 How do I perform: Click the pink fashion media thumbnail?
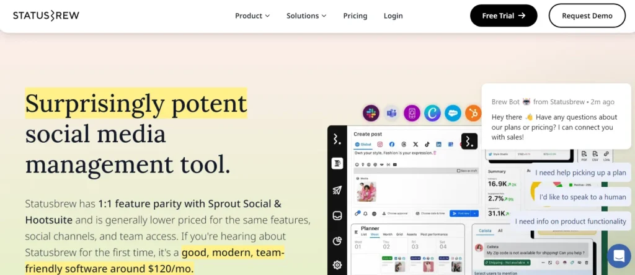(x=366, y=192)
